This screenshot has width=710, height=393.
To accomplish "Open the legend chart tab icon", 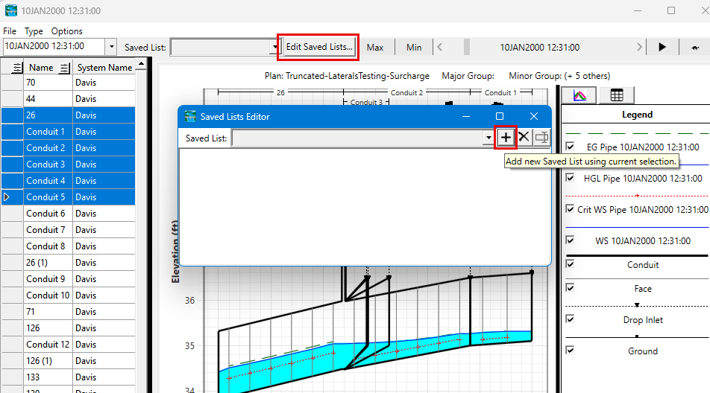I will coord(579,95).
